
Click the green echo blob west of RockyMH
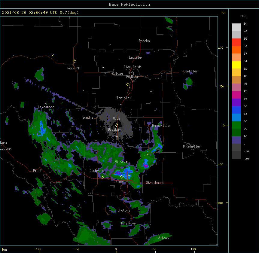click(x=40, y=74)
